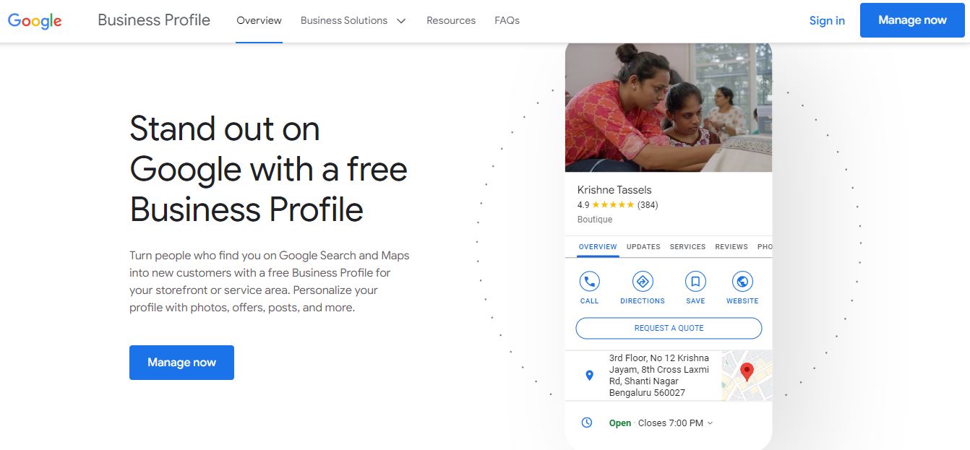This screenshot has height=450, width=970.
Task: Select the Overview nav tab
Action: tap(259, 20)
